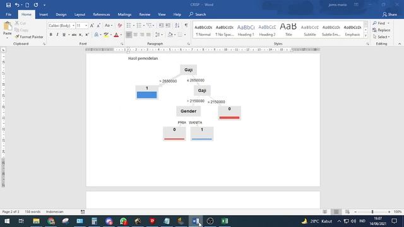404x227 pixels.
Task: Toggle underline formatting
Action: 64,35
